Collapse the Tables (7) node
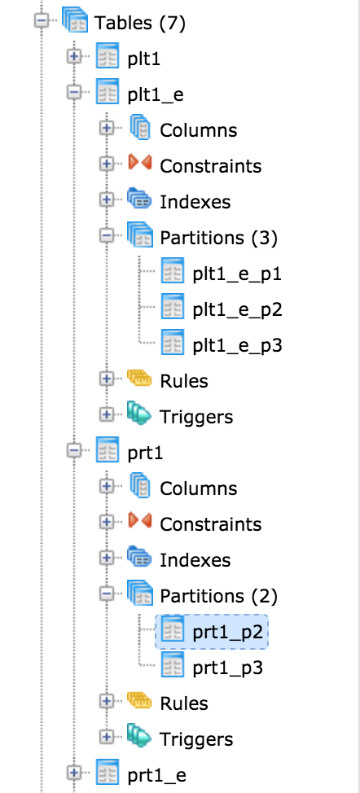This screenshot has height=793, width=360. pos(42,20)
